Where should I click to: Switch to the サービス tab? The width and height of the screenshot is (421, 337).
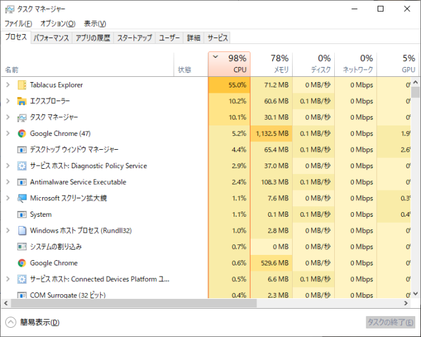pyautogui.click(x=218, y=38)
